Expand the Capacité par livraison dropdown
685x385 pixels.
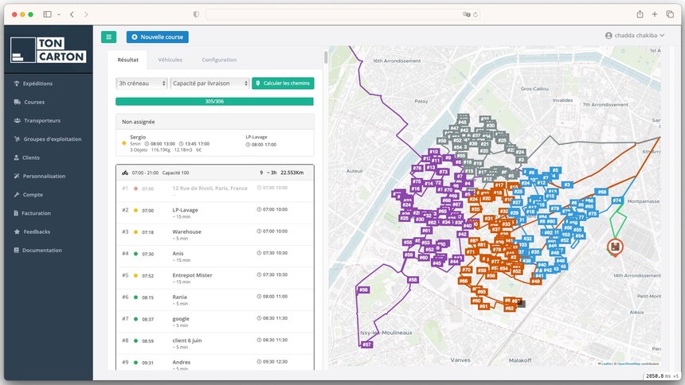(x=209, y=84)
